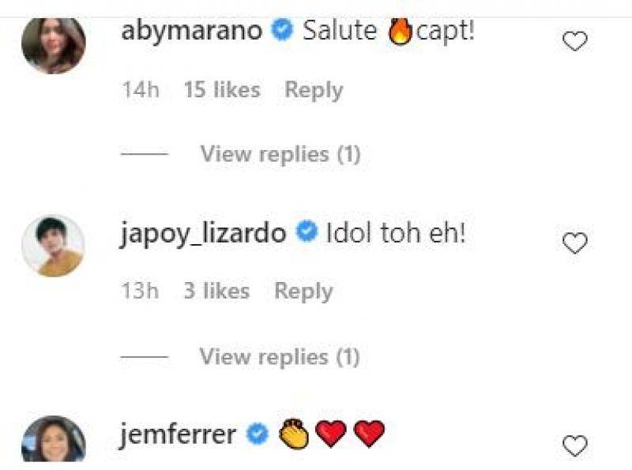This screenshot has width=632, height=470.
Task: Open abymarano's profile picture
Action: tap(54, 43)
